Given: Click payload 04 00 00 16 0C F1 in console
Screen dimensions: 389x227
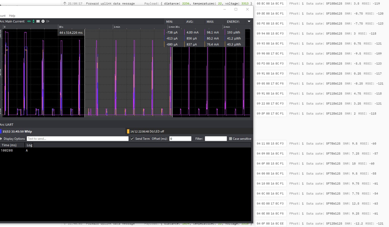Looking at the screenshot, I should (x=270, y=173).
